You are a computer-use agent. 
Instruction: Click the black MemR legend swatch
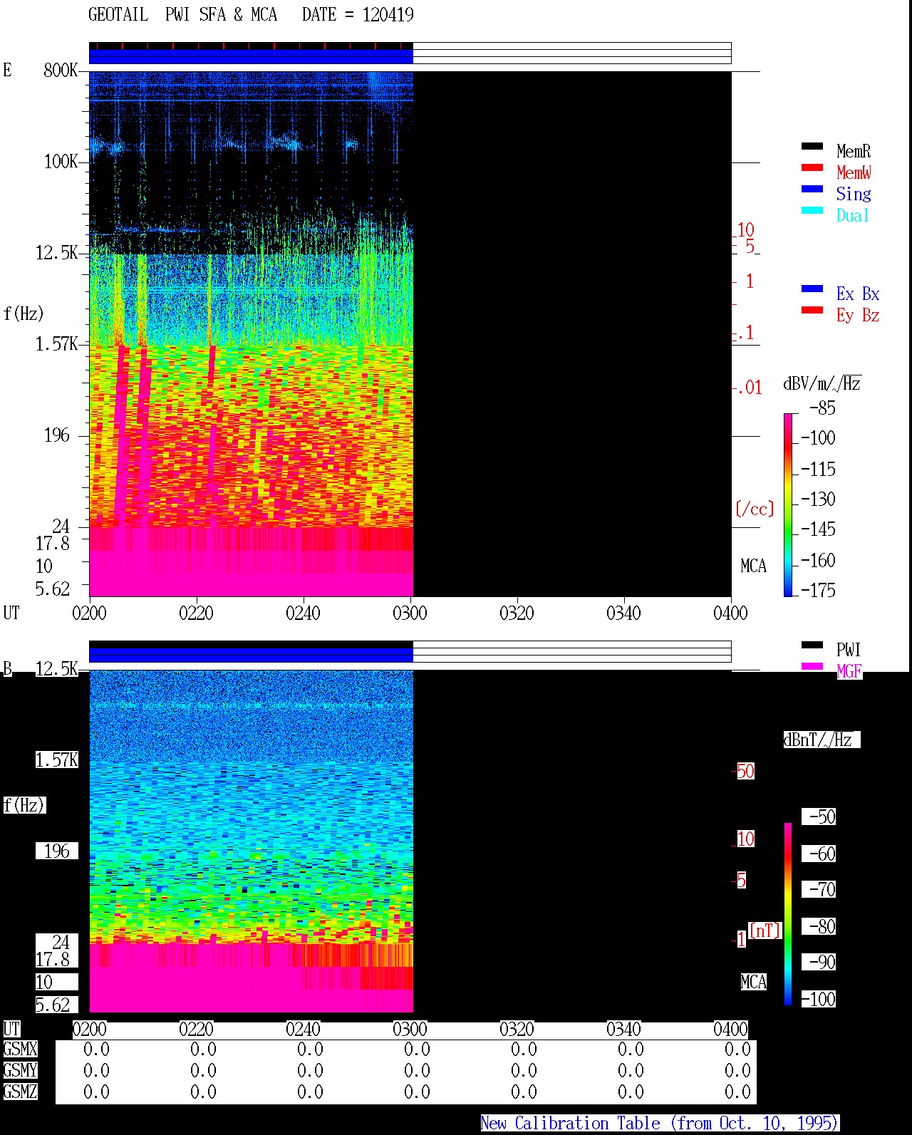[812, 146]
